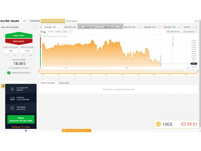Viewport: 201px width, 151px height.
Task: Select Consultor-VIP pessoal person icon
Action: point(12,89)
